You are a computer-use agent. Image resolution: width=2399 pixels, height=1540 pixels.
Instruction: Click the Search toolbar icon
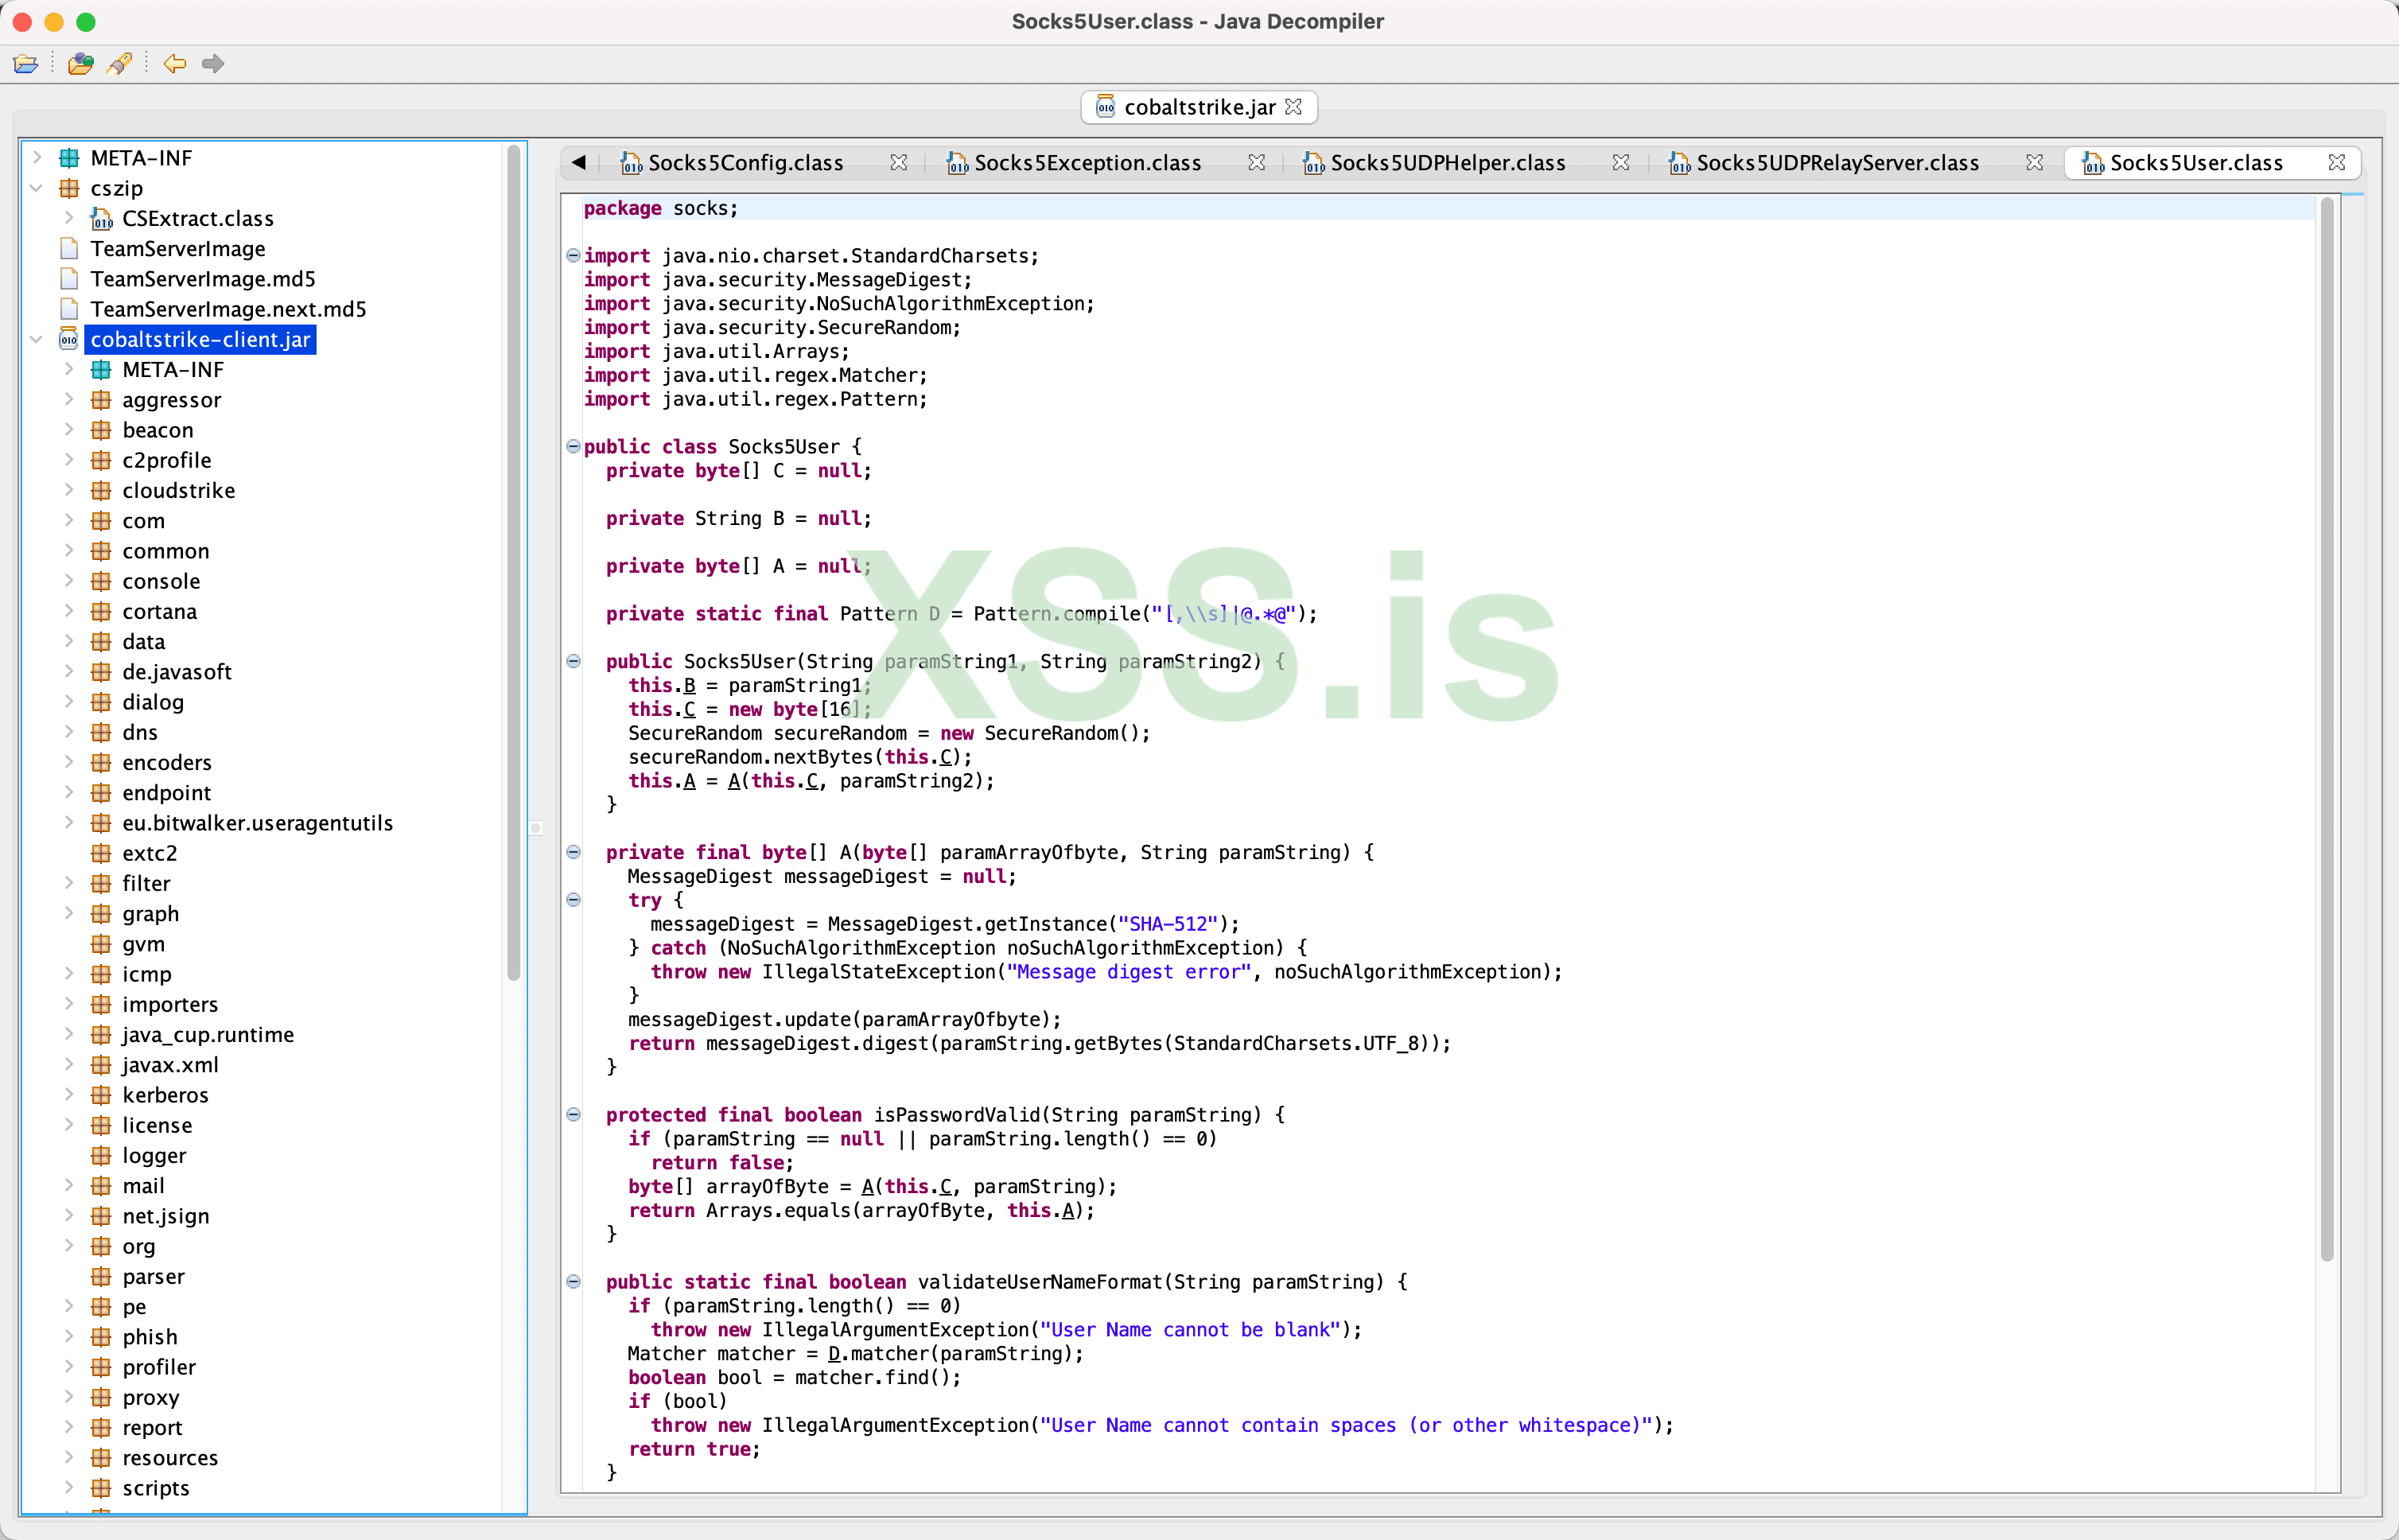click(120, 64)
